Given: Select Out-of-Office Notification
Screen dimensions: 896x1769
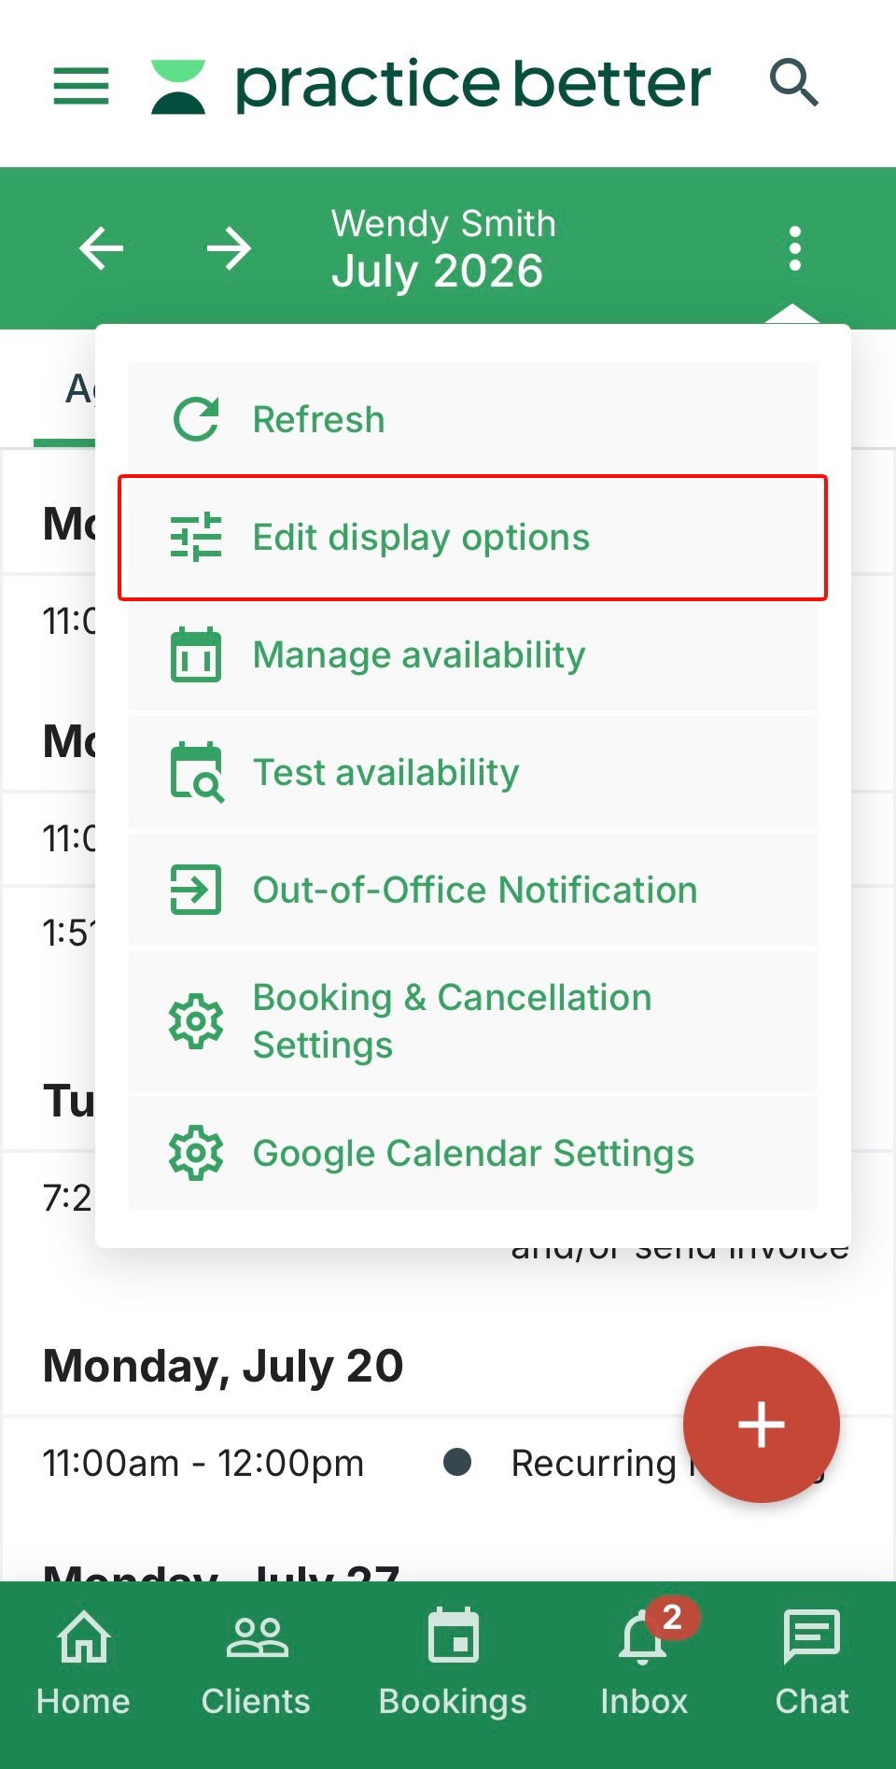Looking at the screenshot, I should click(x=472, y=891).
